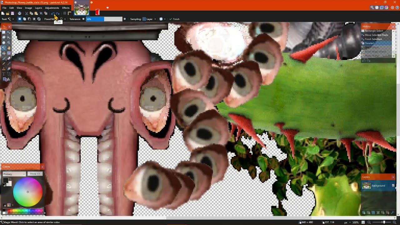
Task: Open Settings gear icon
Action: tap(392, 7)
